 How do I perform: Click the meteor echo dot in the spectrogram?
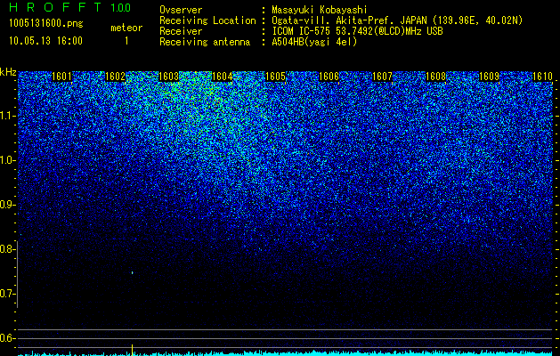[133, 273]
